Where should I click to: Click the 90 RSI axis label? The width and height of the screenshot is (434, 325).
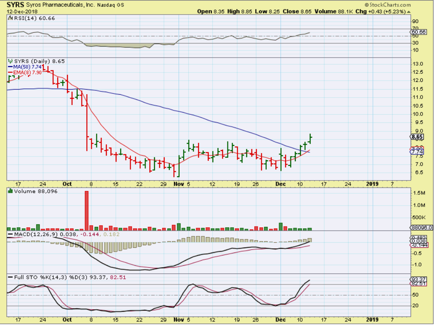tap(415, 22)
